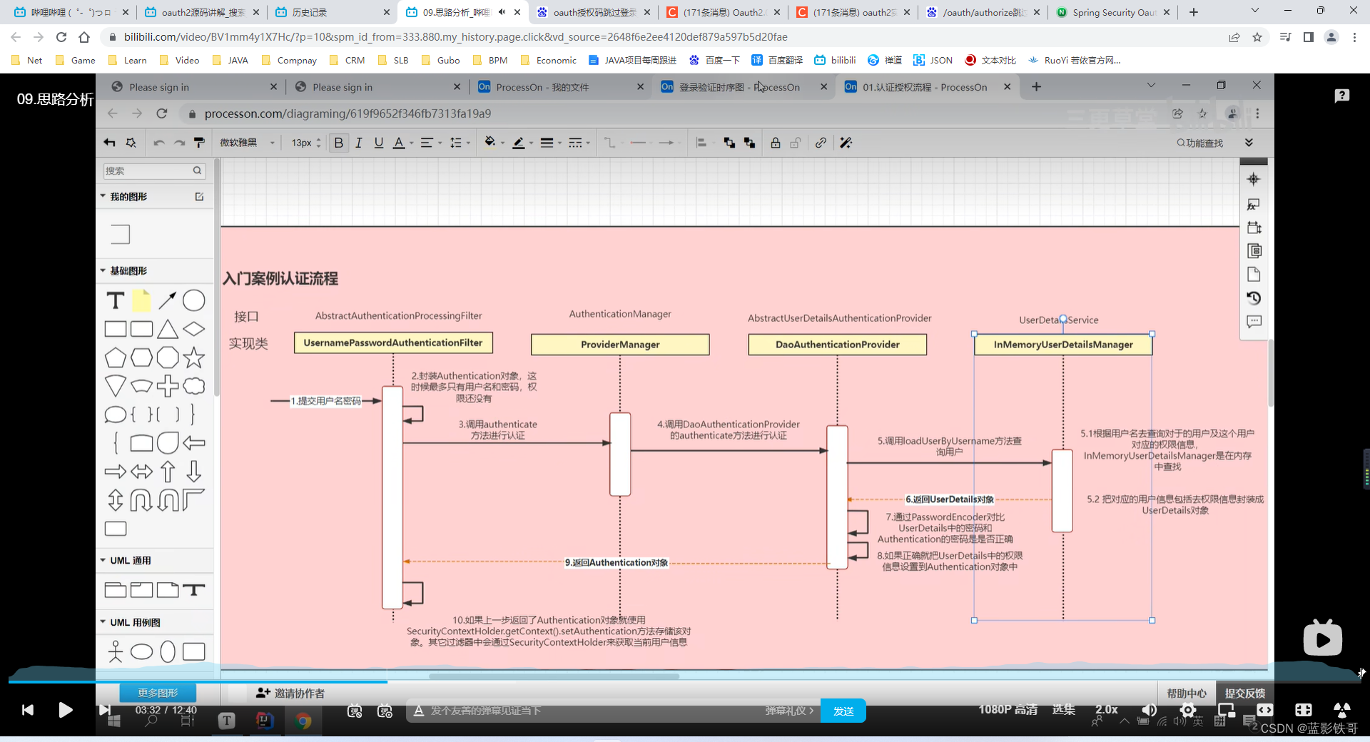
Task: Click the magic wand beautify icon
Action: point(846,143)
